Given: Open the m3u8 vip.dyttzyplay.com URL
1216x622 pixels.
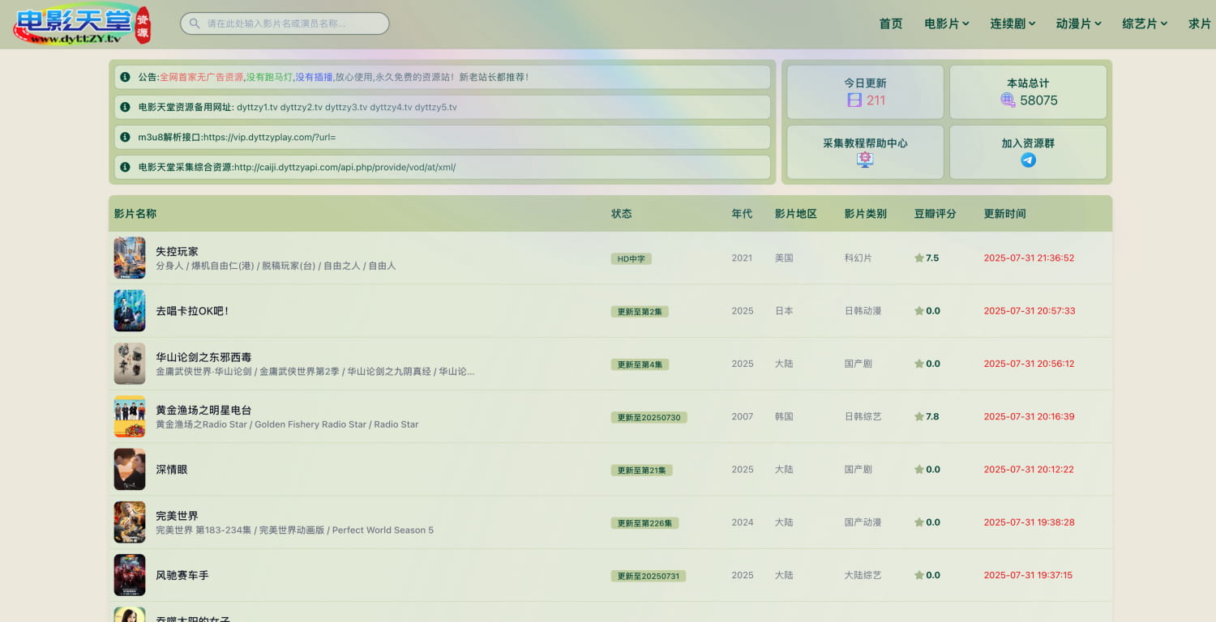Looking at the screenshot, I should tap(269, 137).
